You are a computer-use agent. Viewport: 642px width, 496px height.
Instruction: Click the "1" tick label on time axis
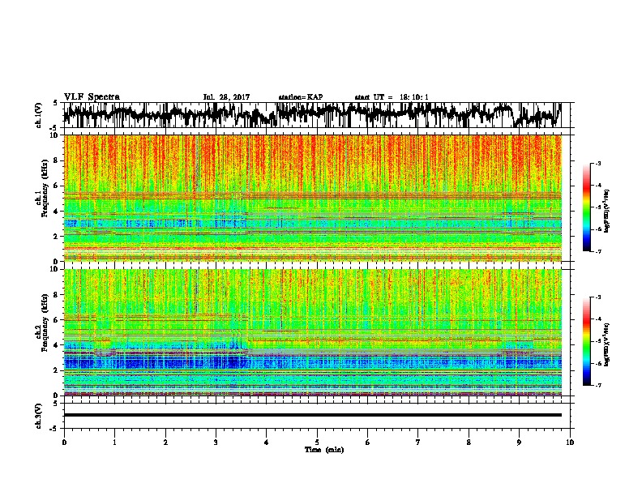tap(114, 442)
